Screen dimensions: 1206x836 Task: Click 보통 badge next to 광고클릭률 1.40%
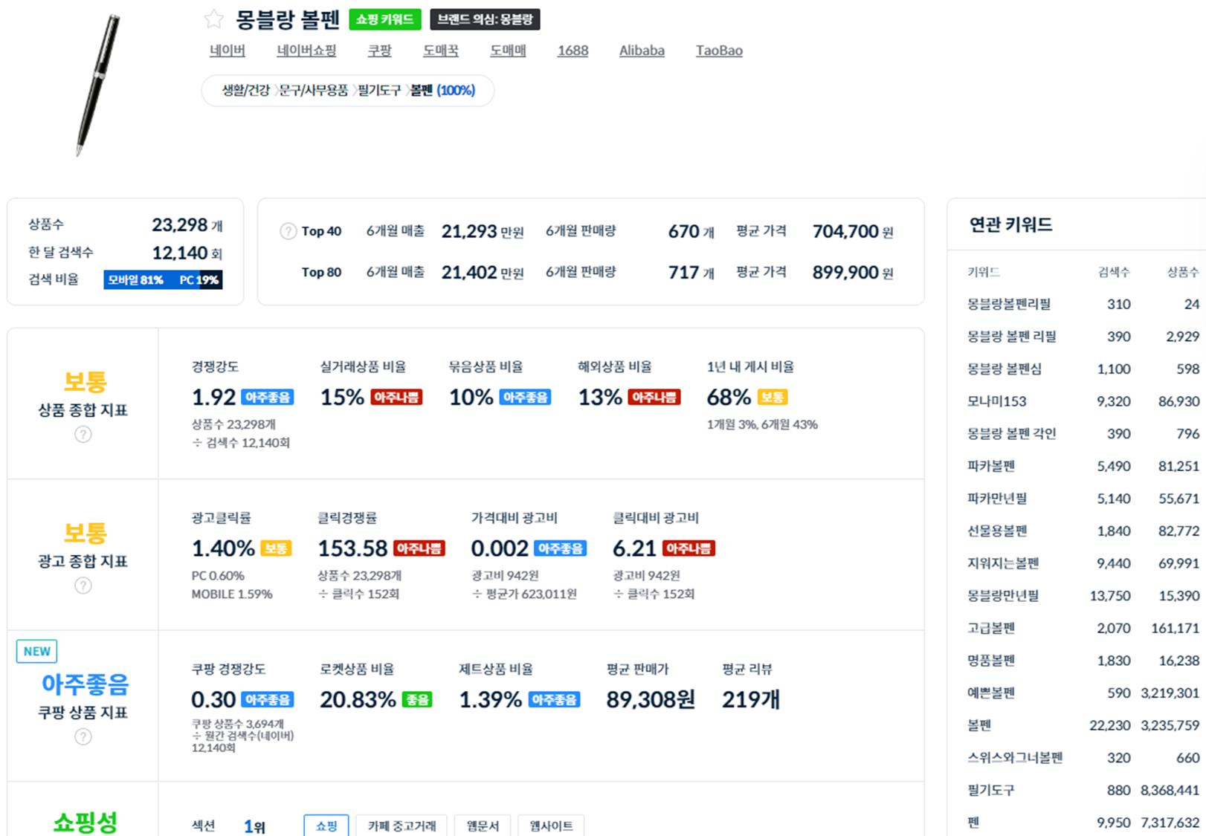tap(276, 548)
